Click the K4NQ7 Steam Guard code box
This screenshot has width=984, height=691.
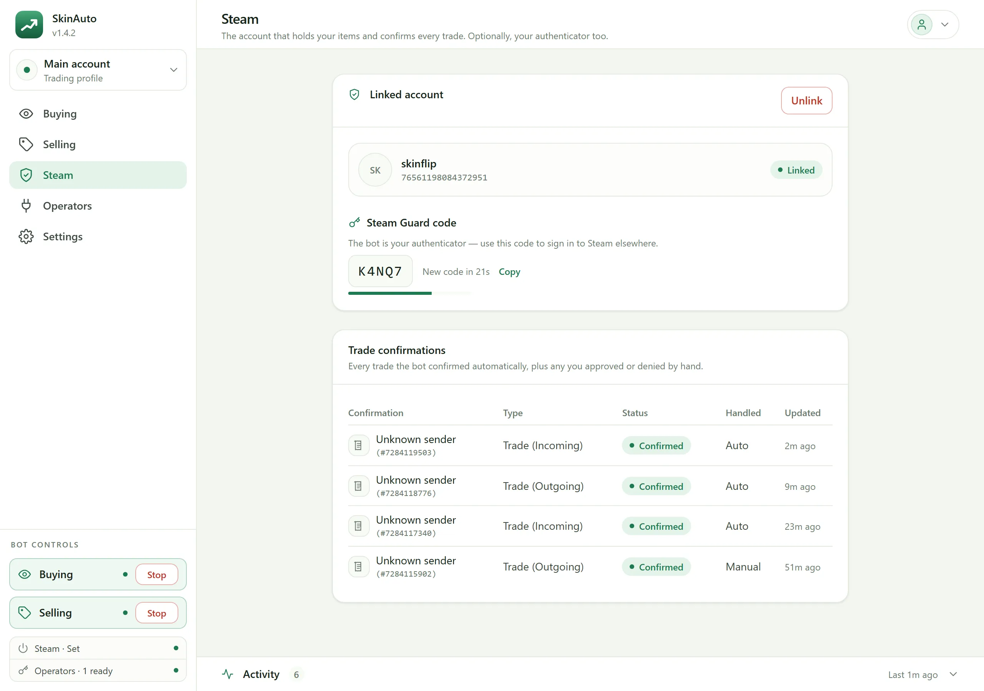click(381, 271)
